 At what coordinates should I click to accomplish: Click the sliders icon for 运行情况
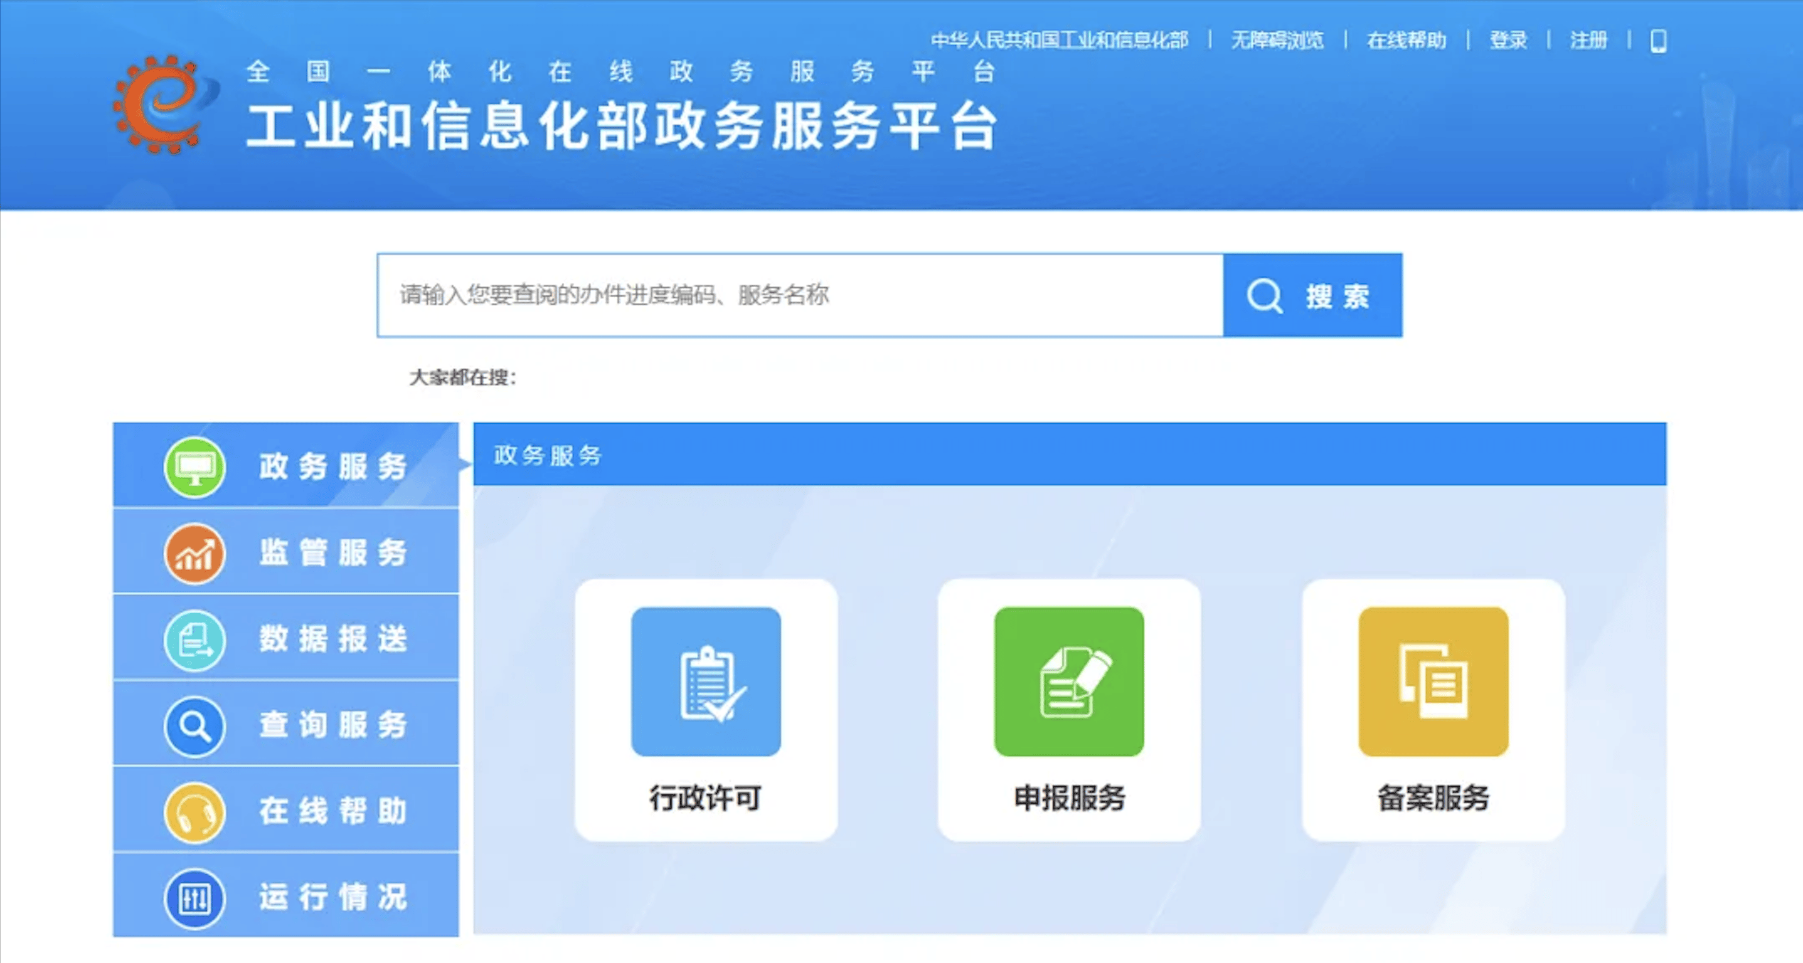[194, 898]
